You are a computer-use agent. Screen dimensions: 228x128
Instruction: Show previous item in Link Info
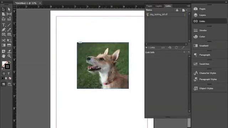[x=184, y=52]
